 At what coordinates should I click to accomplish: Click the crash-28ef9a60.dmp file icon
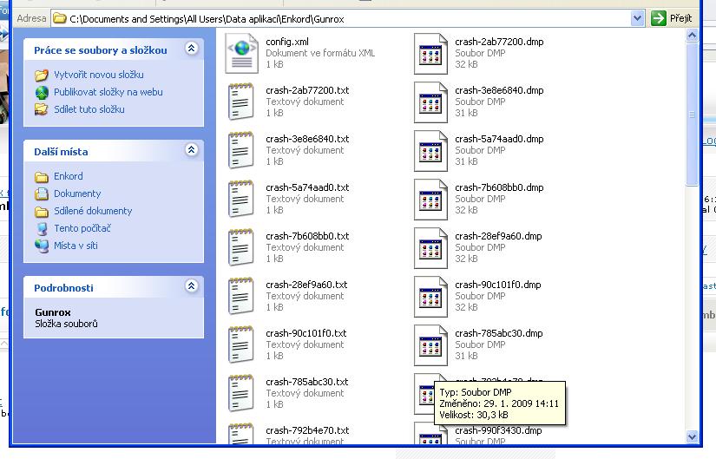click(x=430, y=247)
